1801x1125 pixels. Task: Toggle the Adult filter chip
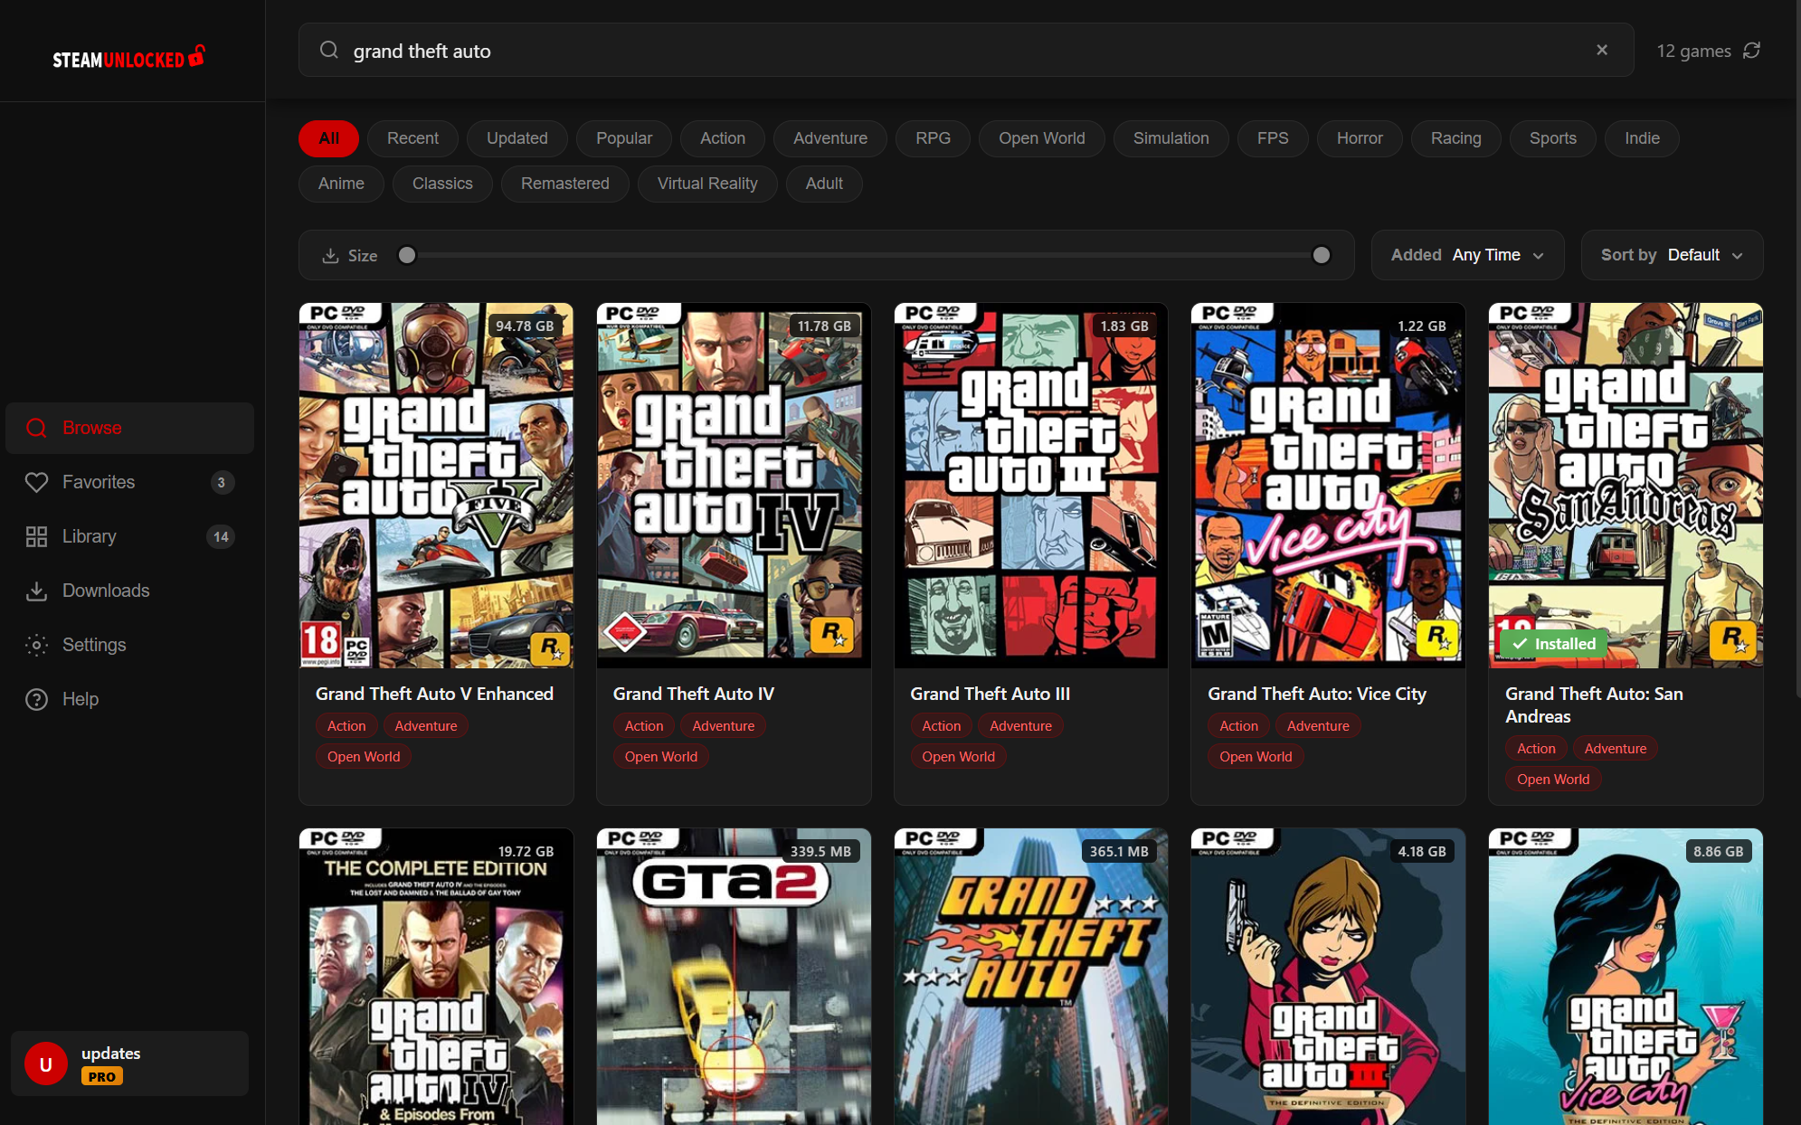pyautogui.click(x=824, y=184)
